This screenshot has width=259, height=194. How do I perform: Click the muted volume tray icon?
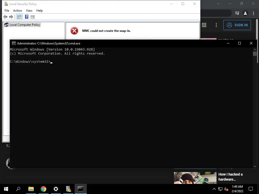pyautogui.click(x=226, y=189)
